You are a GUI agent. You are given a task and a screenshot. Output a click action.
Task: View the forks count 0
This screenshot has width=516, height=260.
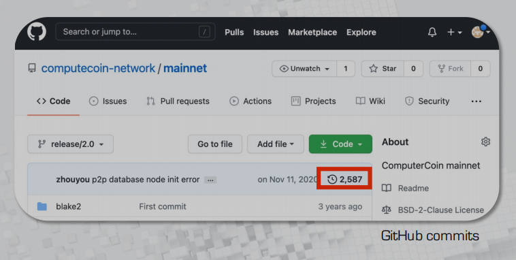(x=481, y=69)
